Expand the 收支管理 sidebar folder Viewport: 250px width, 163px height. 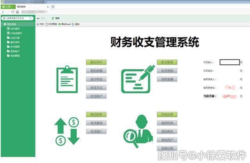tap(13, 47)
